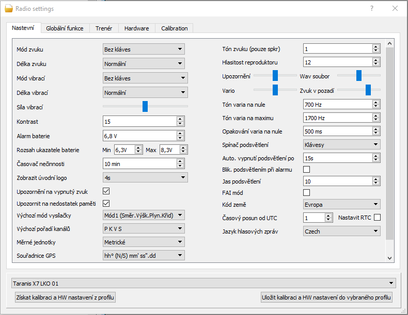Decrease Časovač nečinnosti with down arrow

[180, 166]
